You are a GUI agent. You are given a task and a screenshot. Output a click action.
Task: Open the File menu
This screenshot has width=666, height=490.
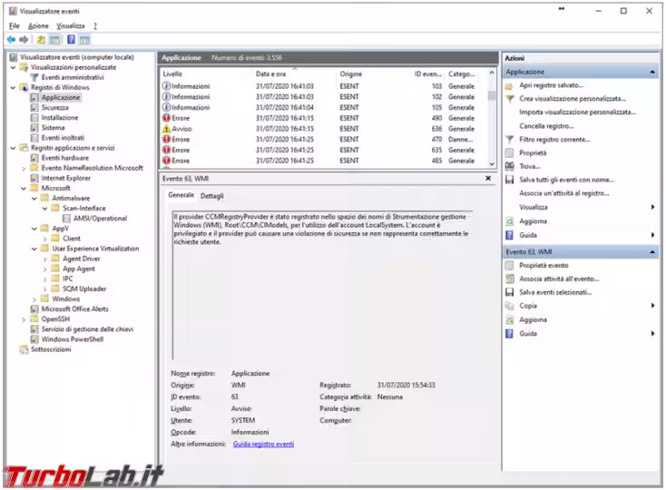point(14,26)
